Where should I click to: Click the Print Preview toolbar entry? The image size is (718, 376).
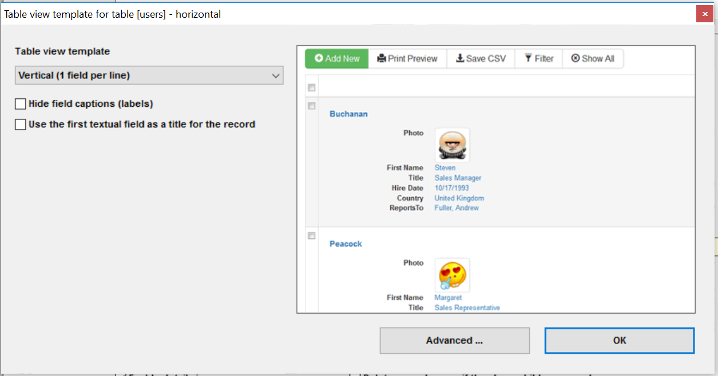click(407, 58)
